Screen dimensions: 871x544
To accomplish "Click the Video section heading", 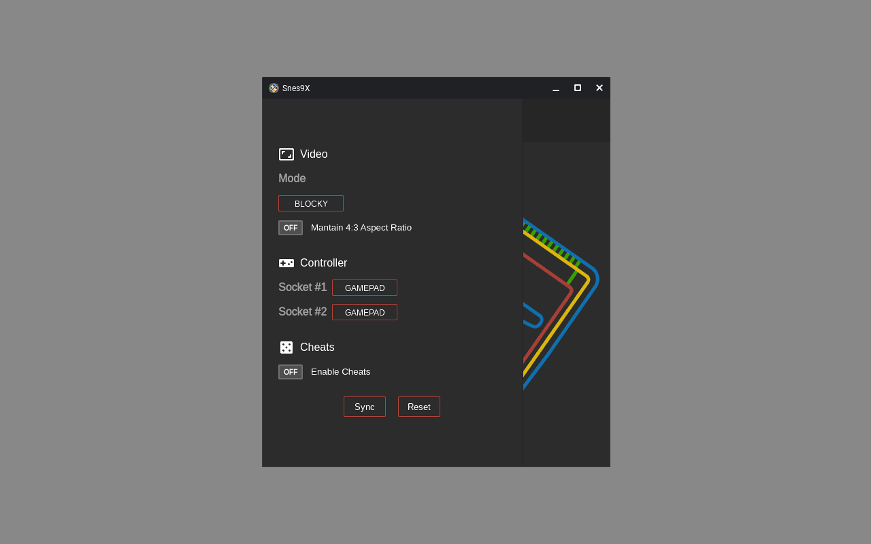I will 314,154.
